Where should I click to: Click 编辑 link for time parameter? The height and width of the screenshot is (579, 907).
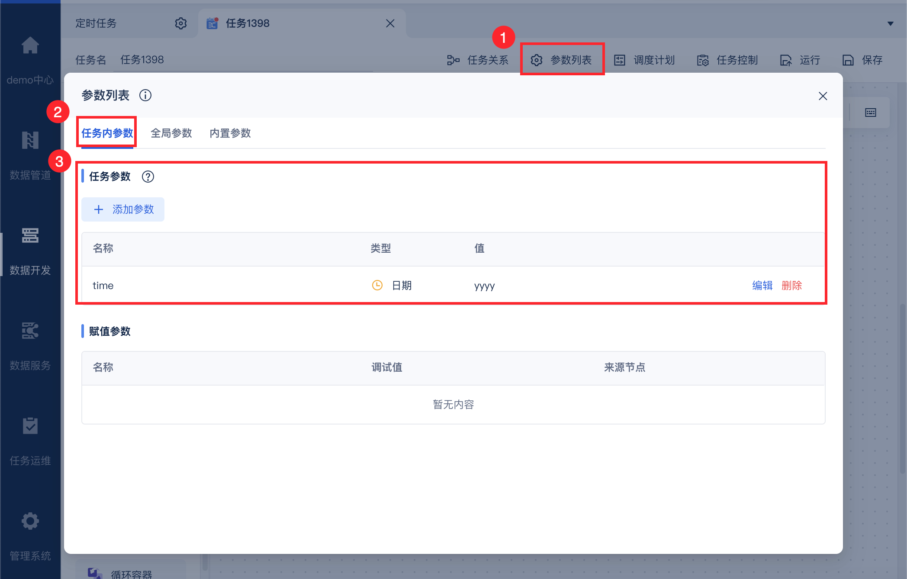pyautogui.click(x=762, y=286)
